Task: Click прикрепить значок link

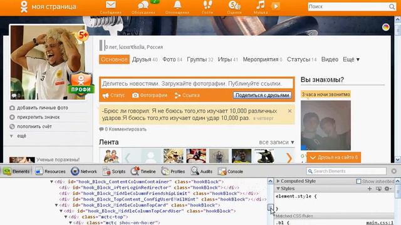Action: pos(38,117)
